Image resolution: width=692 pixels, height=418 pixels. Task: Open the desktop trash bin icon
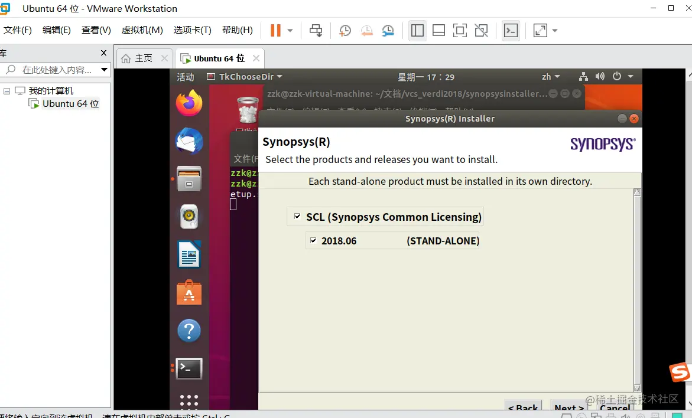tap(248, 110)
